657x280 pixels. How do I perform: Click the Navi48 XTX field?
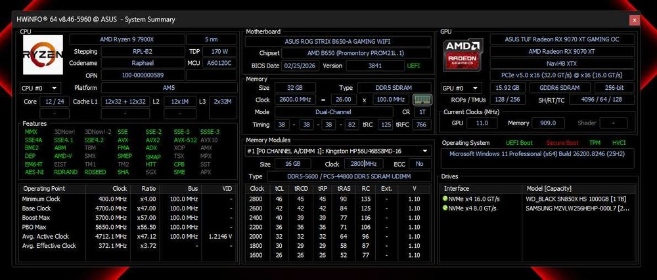point(562,63)
